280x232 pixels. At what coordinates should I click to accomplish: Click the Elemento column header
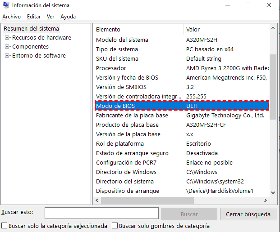click(x=108, y=29)
